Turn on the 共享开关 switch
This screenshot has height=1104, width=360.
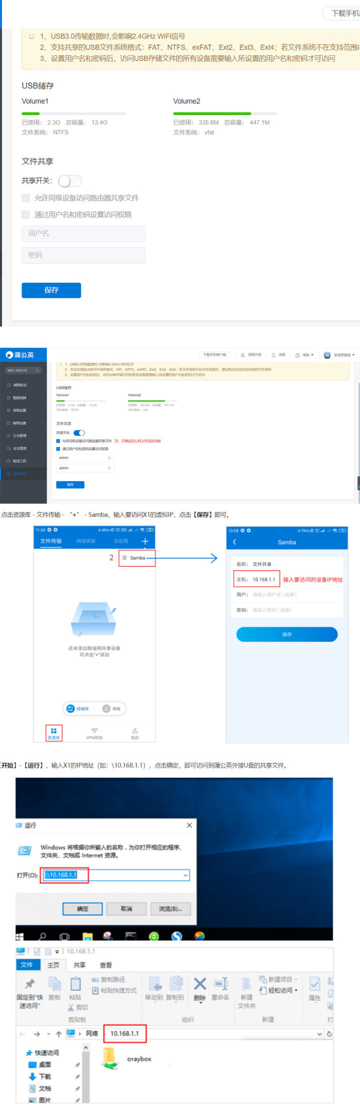70,181
